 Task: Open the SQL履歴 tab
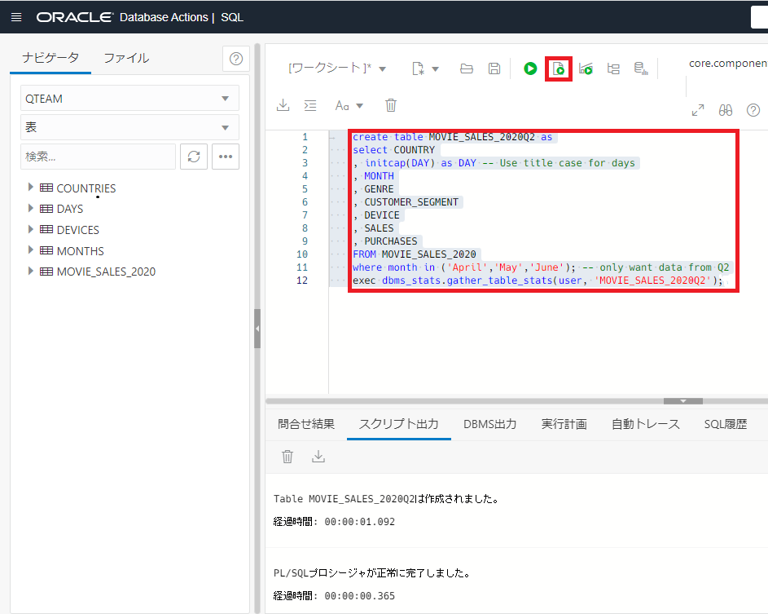(x=725, y=424)
